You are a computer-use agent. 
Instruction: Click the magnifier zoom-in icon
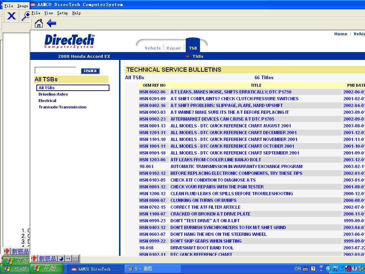pyautogui.click(x=26, y=16)
